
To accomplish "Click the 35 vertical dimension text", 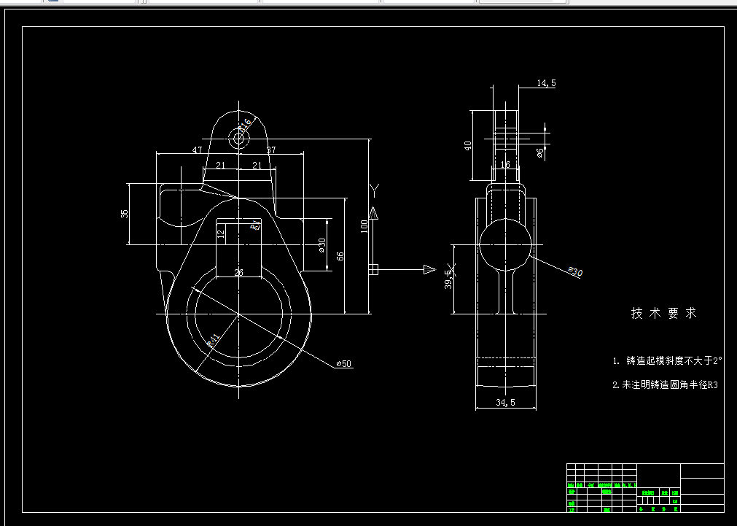I will 124,214.
